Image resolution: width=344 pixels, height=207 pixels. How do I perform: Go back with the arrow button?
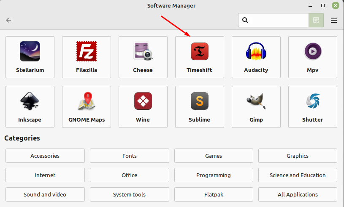[8, 20]
